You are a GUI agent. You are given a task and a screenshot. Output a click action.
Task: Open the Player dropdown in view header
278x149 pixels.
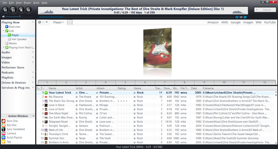point(58,22)
